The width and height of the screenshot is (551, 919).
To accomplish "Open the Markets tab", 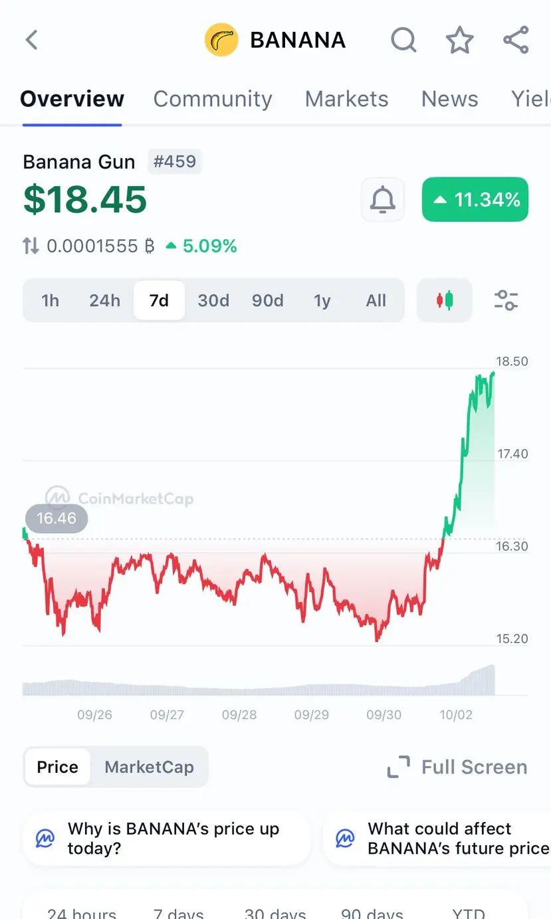I will (x=346, y=99).
